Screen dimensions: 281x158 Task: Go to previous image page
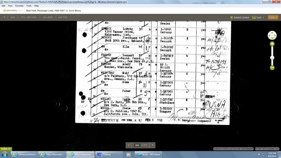[129, 145]
